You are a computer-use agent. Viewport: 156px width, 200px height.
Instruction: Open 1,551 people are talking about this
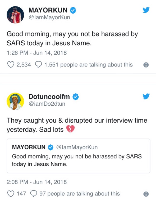point(89,65)
